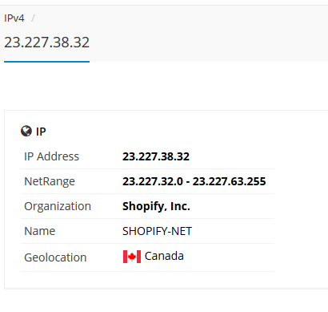Click the 23.227.32.0 - 23.227.63.255 range value
Image resolution: width=328 pixels, height=312 pixels.
click(x=194, y=181)
